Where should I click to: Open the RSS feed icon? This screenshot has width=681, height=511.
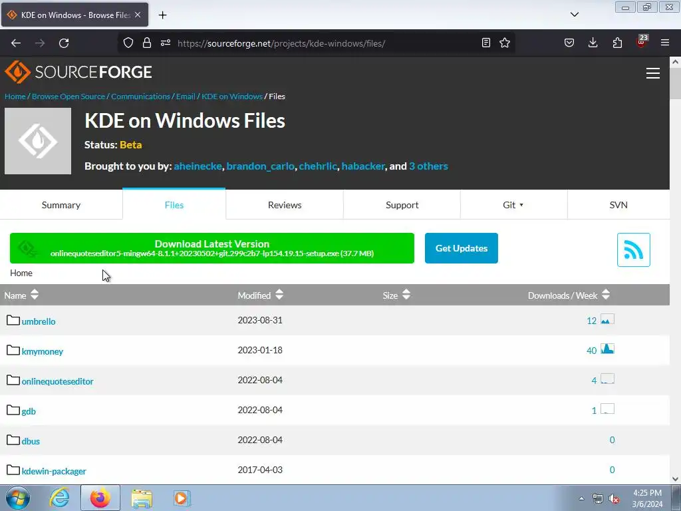point(633,250)
